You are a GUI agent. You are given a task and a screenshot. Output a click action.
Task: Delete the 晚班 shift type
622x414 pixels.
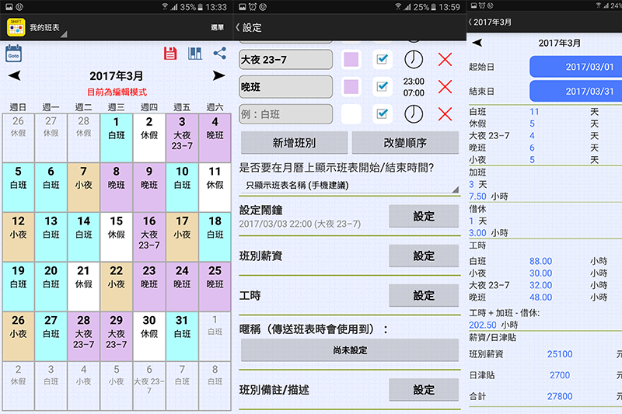[445, 87]
